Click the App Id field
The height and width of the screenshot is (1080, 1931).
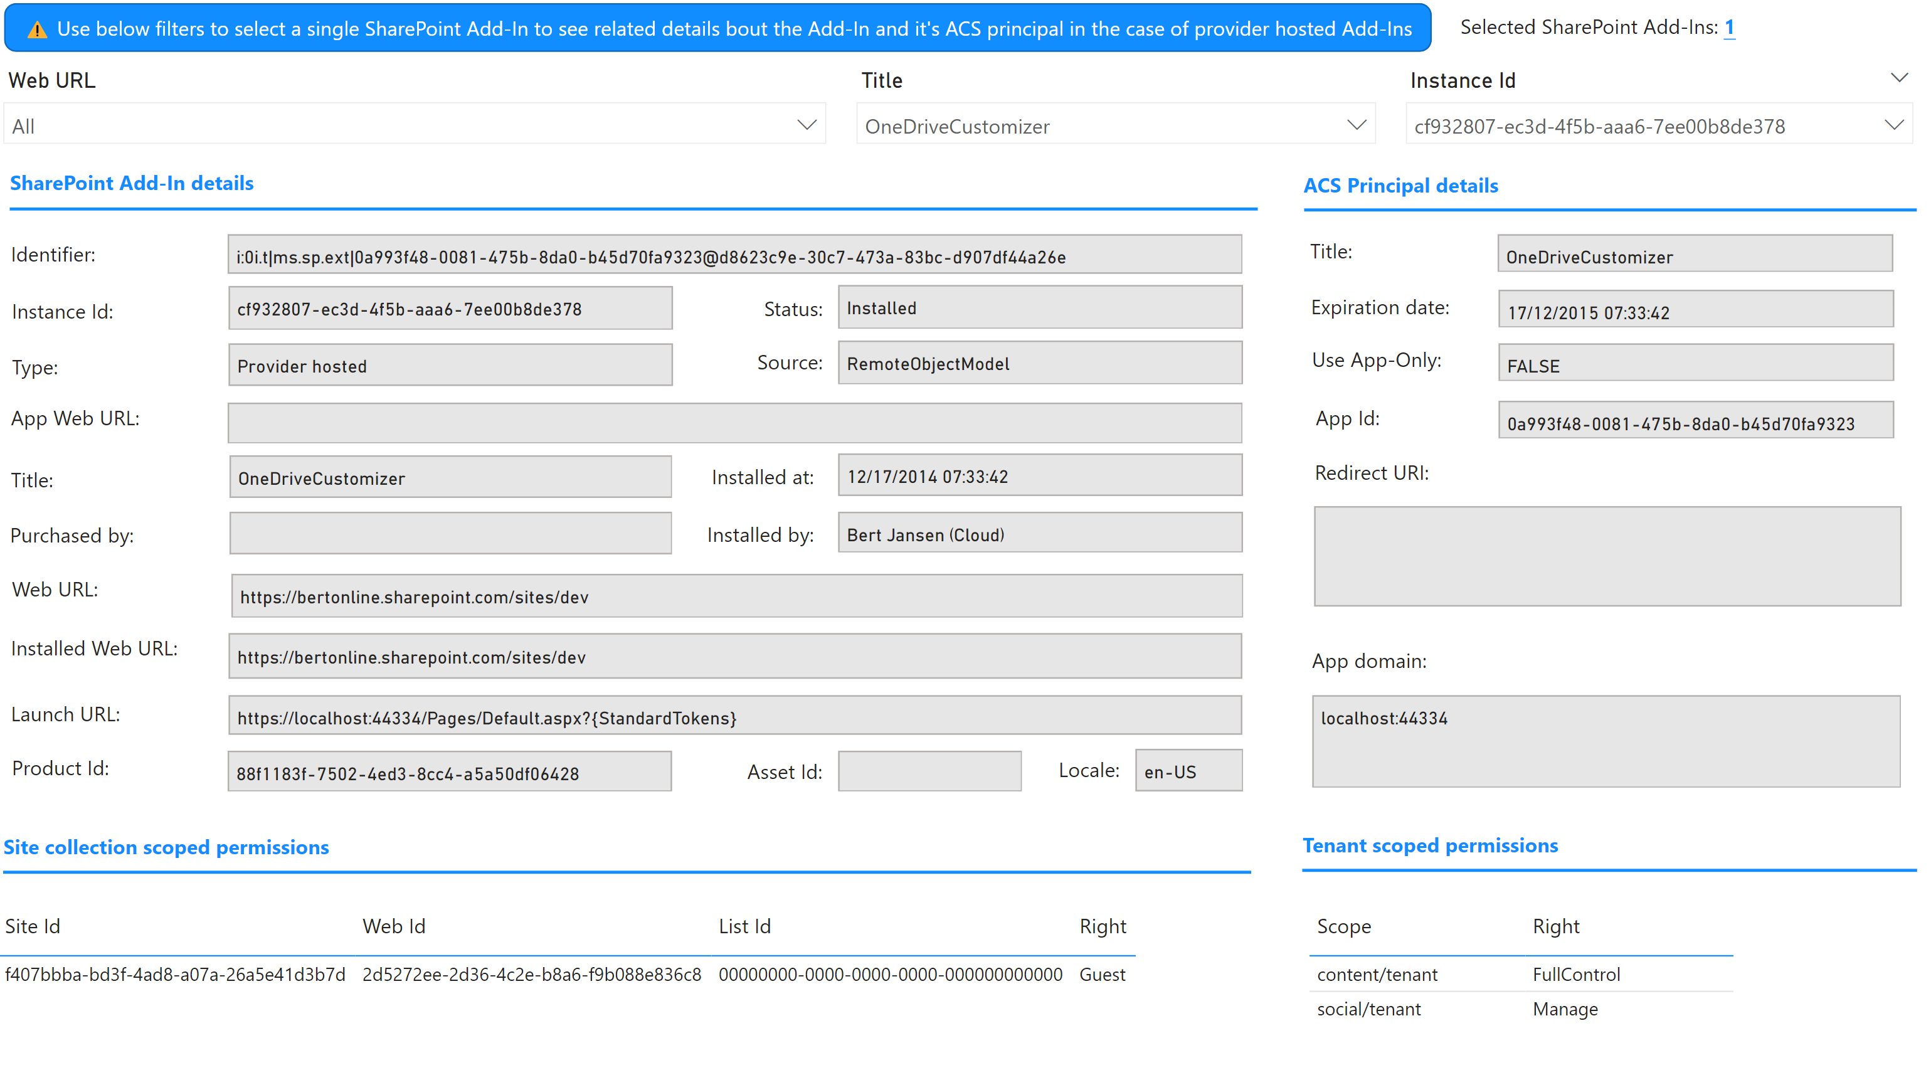point(1696,420)
